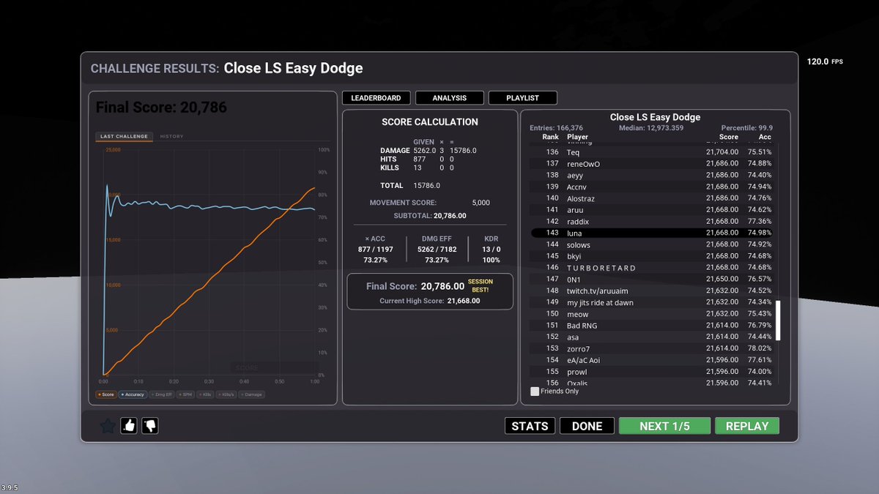
Task: Enable the SPM graph series
Action: pyautogui.click(x=185, y=394)
